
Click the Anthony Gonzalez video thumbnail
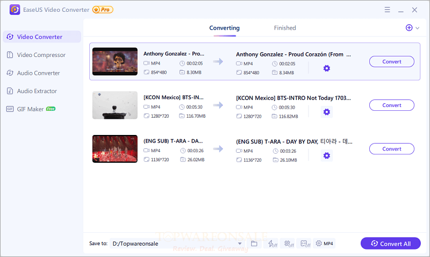coord(115,61)
